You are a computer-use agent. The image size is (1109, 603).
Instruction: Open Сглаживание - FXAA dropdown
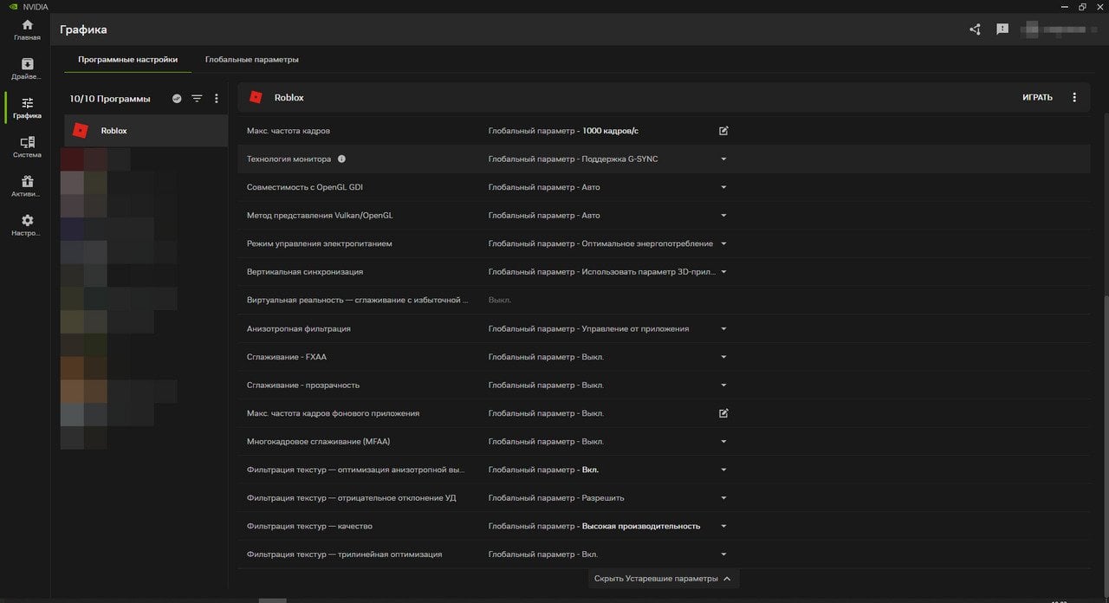point(723,357)
